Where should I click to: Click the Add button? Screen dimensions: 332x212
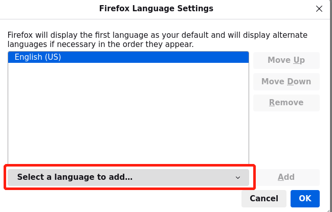click(286, 177)
